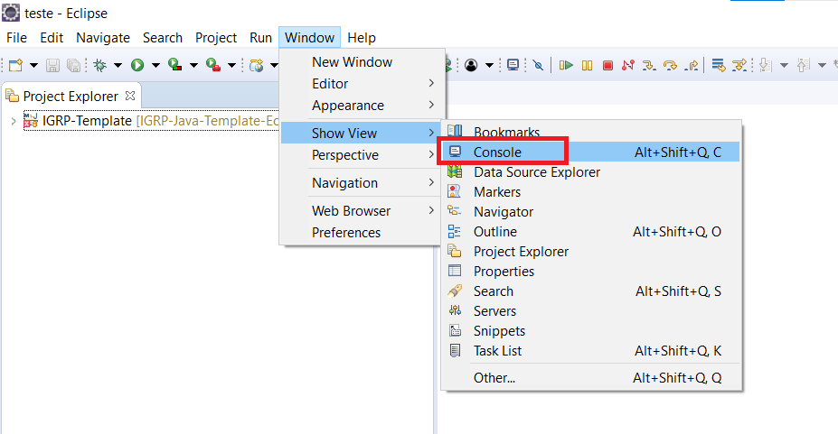The image size is (838, 434).
Task: Select Snippets in Show View submenu
Action: point(591,330)
